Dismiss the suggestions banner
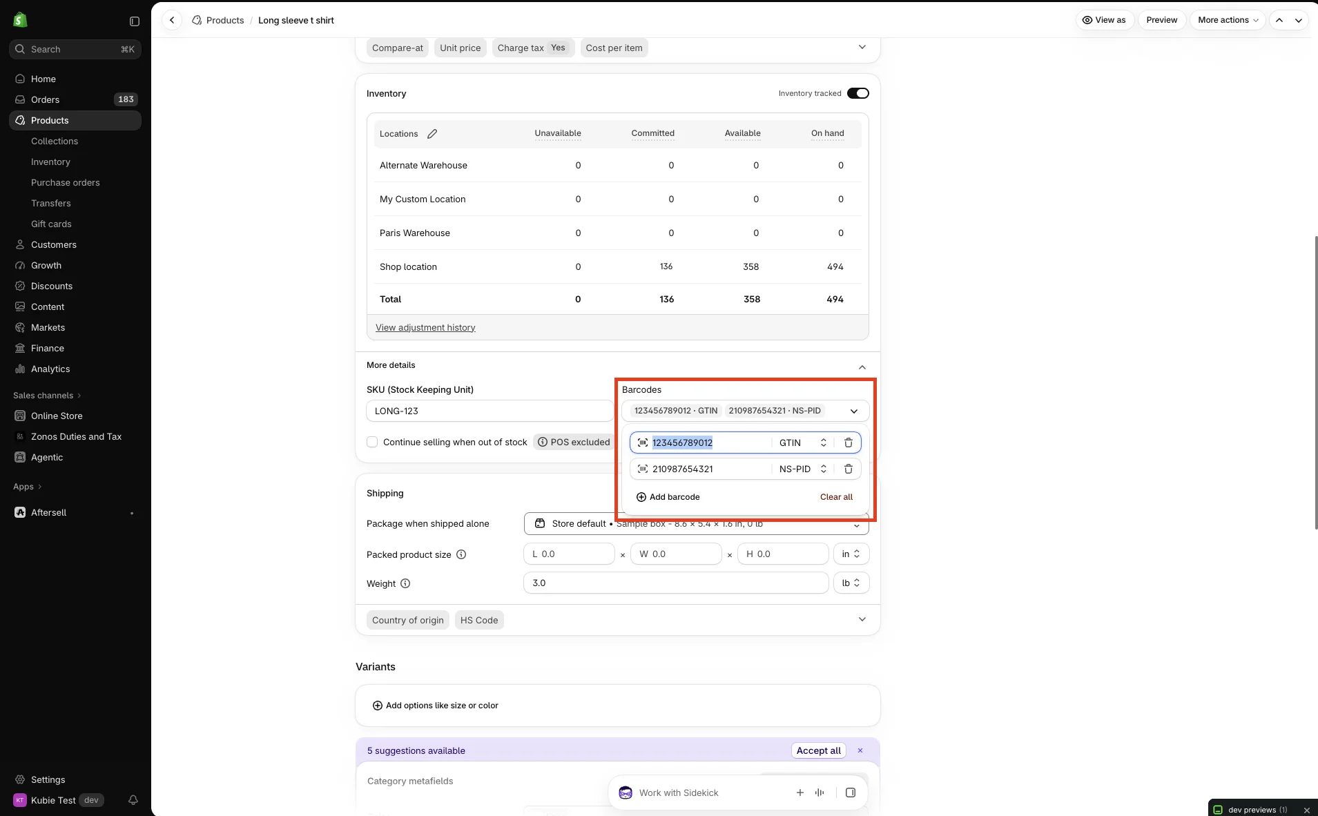This screenshot has height=816, width=1318. 860,750
